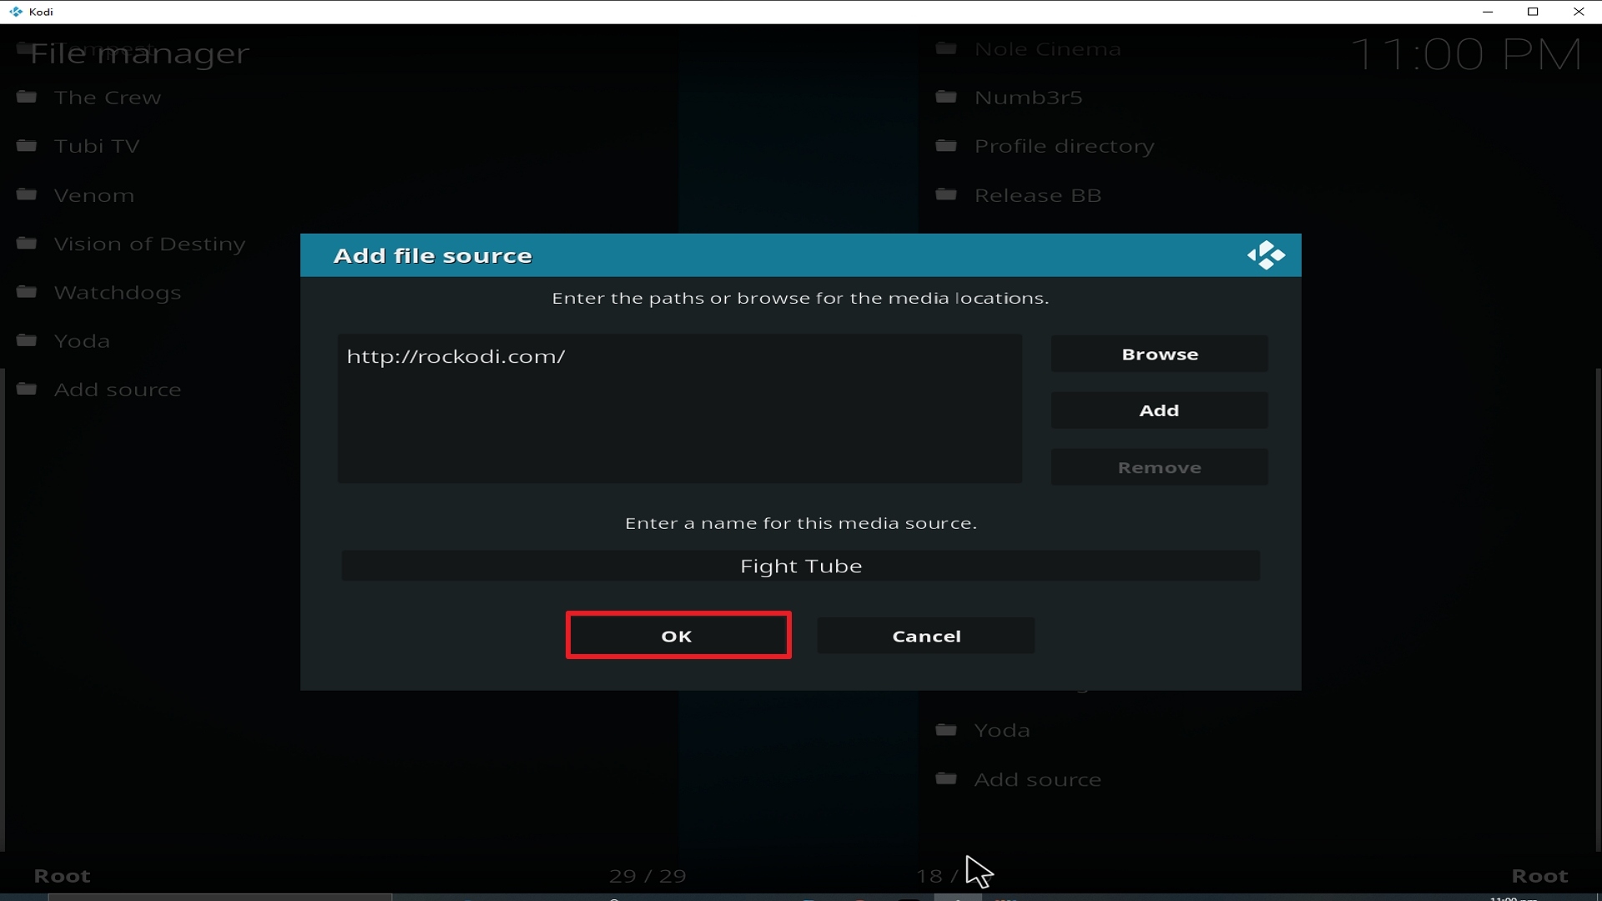
Task: Click The Crew folder icon
Action: (27, 97)
